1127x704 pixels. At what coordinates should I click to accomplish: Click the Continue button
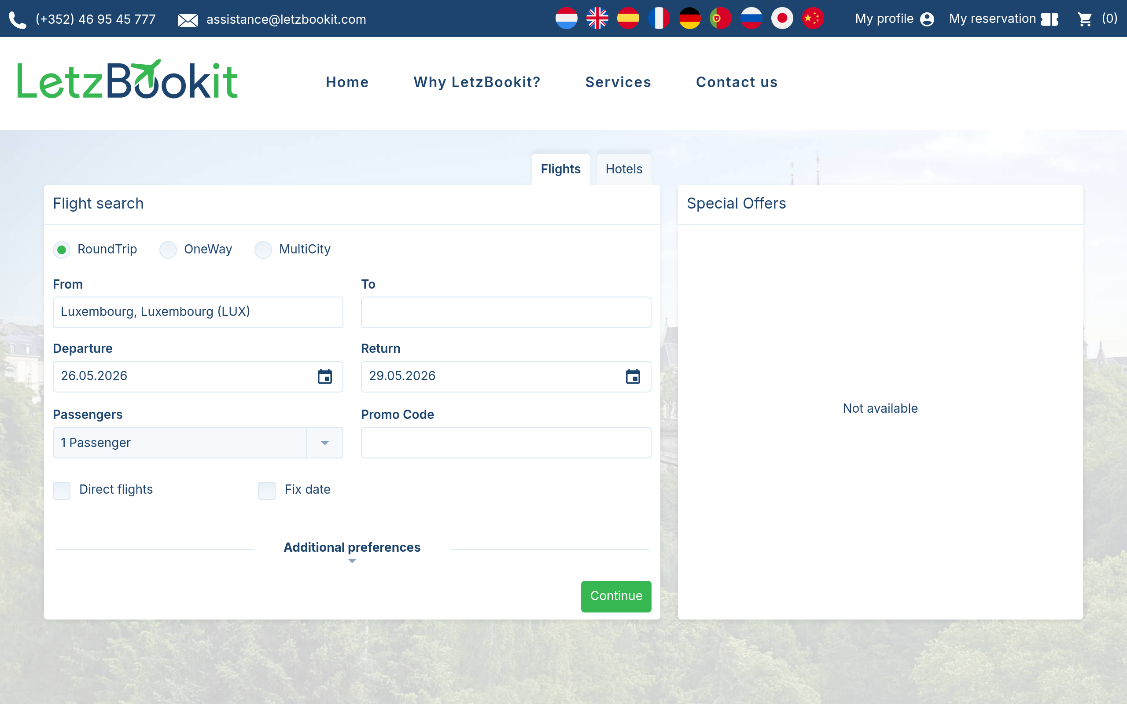(x=616, y=596)
